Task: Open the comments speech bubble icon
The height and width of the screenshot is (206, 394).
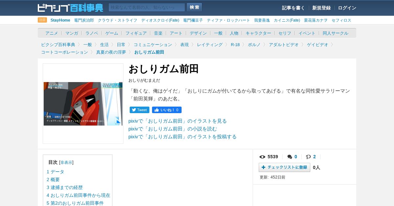Action: coord(290,157)
